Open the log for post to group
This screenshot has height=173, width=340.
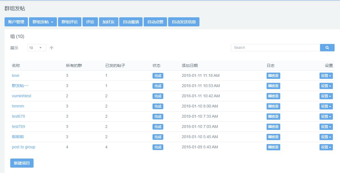pyautogui.click(x=273, y=147)
